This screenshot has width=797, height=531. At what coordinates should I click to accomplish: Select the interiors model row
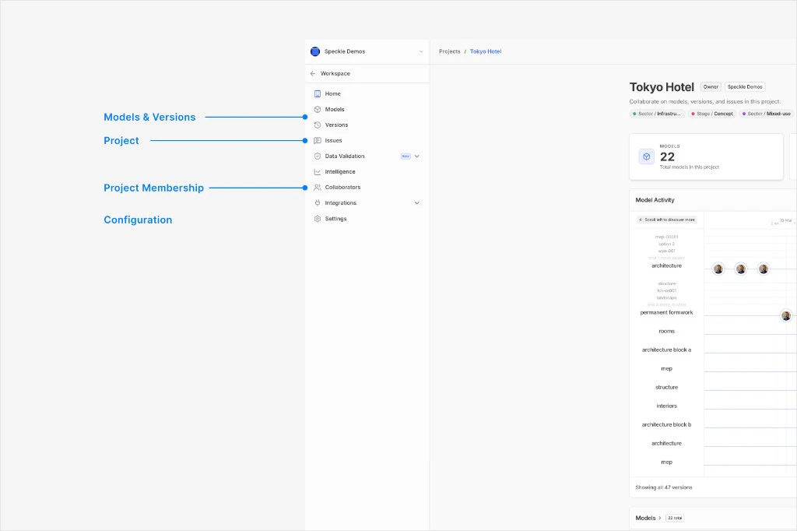pos(666,406)
